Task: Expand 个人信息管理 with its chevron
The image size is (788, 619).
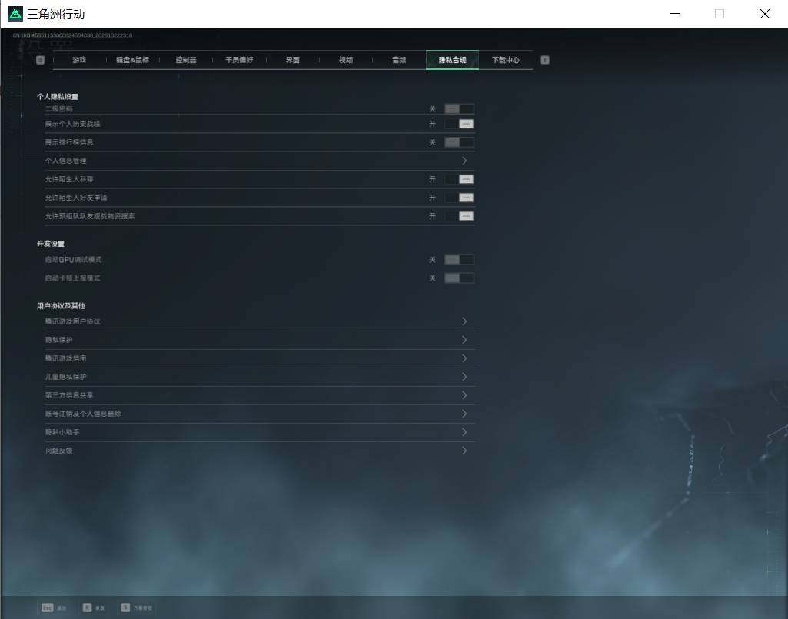Action: tap(464, 161)
